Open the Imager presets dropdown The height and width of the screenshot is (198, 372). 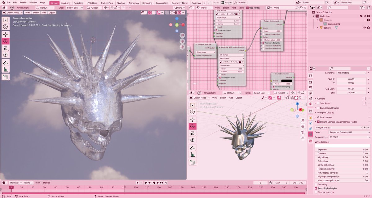(338, 127)
